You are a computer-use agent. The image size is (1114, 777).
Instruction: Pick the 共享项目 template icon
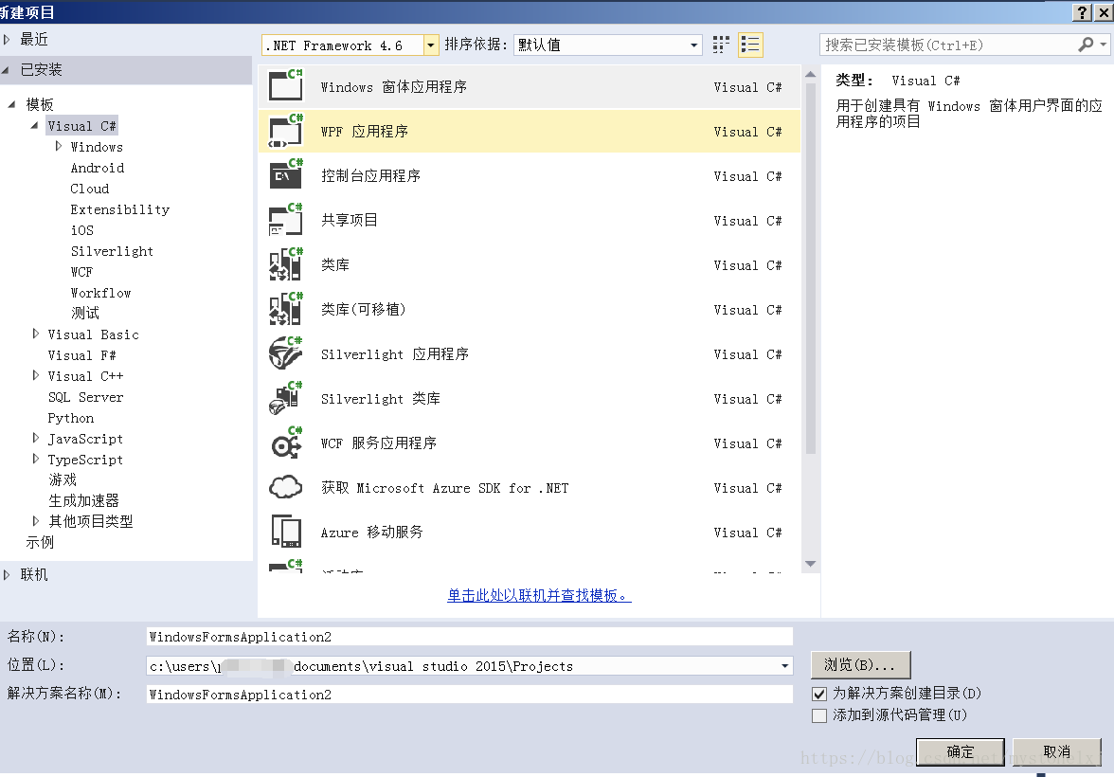tap(286, 220)
